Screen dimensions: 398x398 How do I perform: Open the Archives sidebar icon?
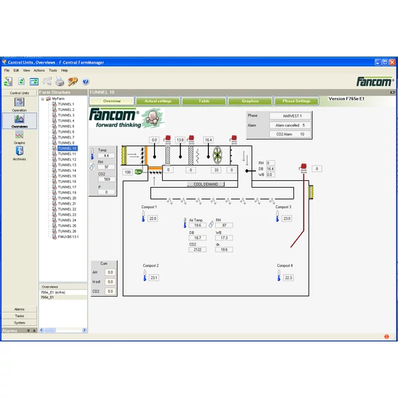[x=20, y=151]
